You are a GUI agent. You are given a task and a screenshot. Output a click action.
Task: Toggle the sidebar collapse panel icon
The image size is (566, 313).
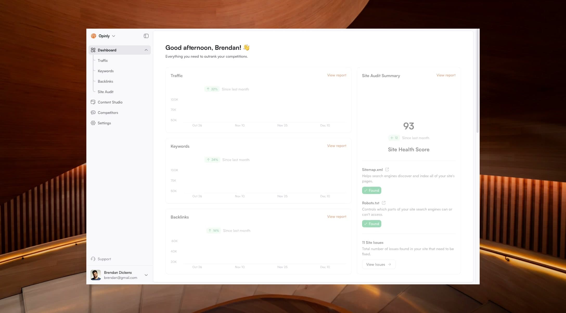(x=146, y=36)
